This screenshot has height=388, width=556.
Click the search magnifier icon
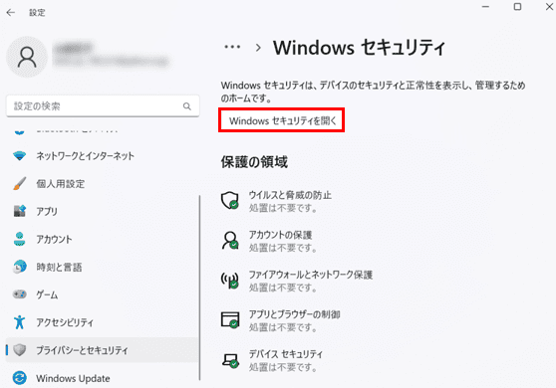point(187,106)
